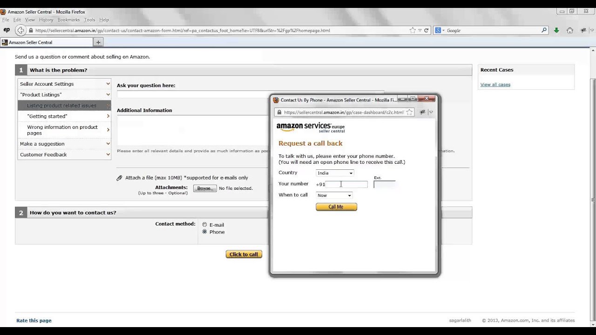The height and width of the screenshot is (335, 596).
Task: Click the search magnifier icon in Google box
Action: 544,30
